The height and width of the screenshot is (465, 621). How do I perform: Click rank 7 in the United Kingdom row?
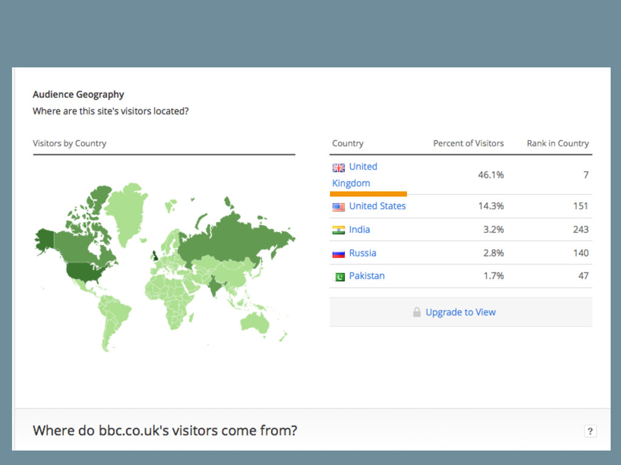point(586,175)
